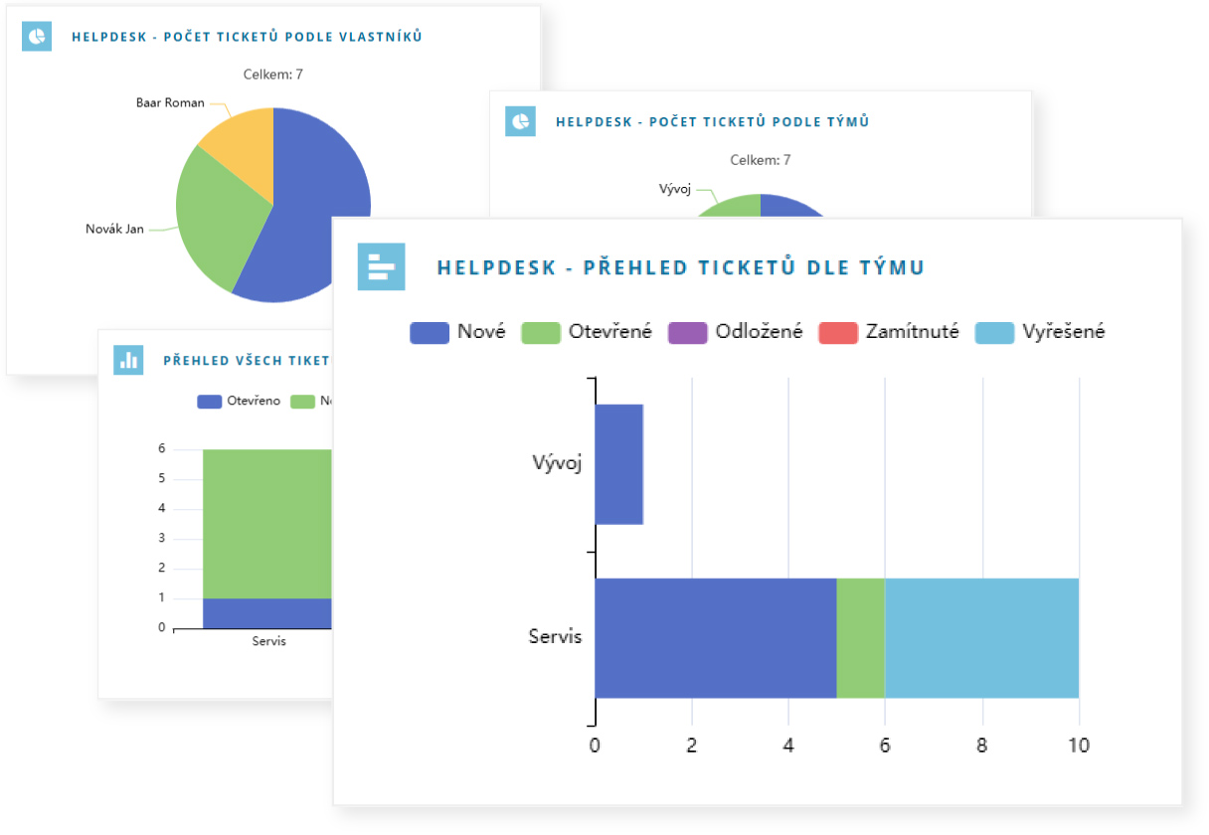The width and height of the screenshot is (1209, 835).
Task: Click pie chart icon in teams widget header
Action: pos(520,121)
